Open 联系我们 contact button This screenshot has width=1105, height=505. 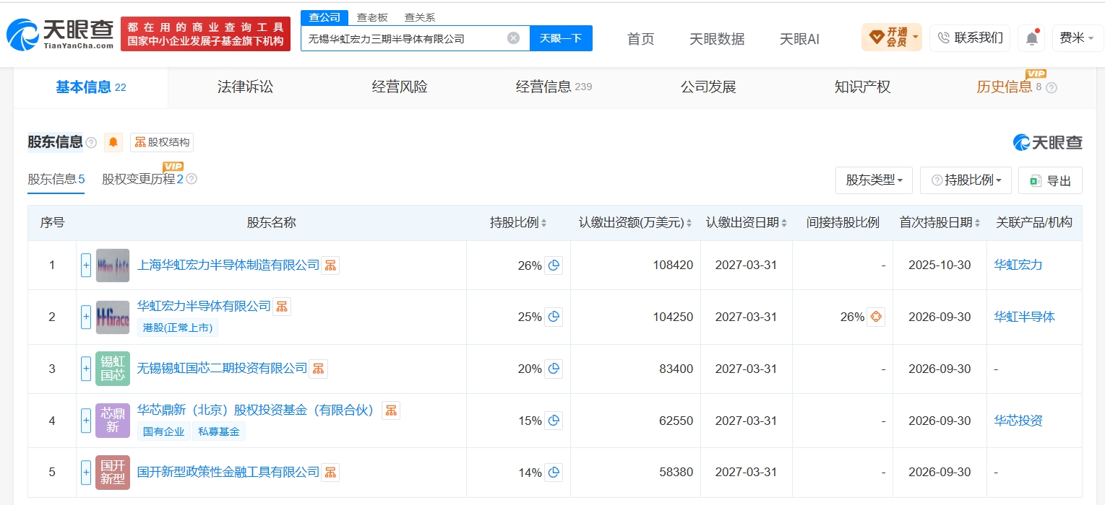[970, 38]
